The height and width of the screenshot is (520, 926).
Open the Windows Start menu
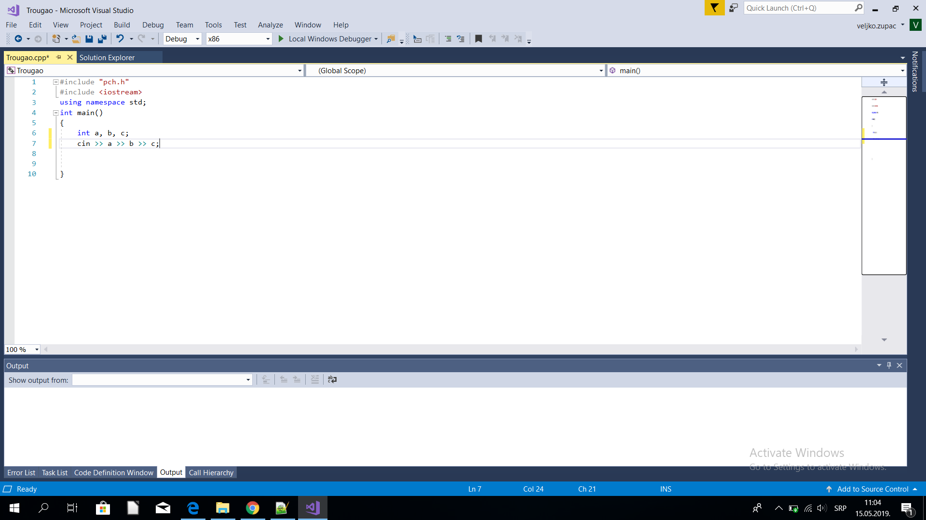point(14,508)
